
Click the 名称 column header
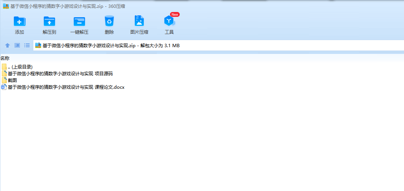coord(4,58)
